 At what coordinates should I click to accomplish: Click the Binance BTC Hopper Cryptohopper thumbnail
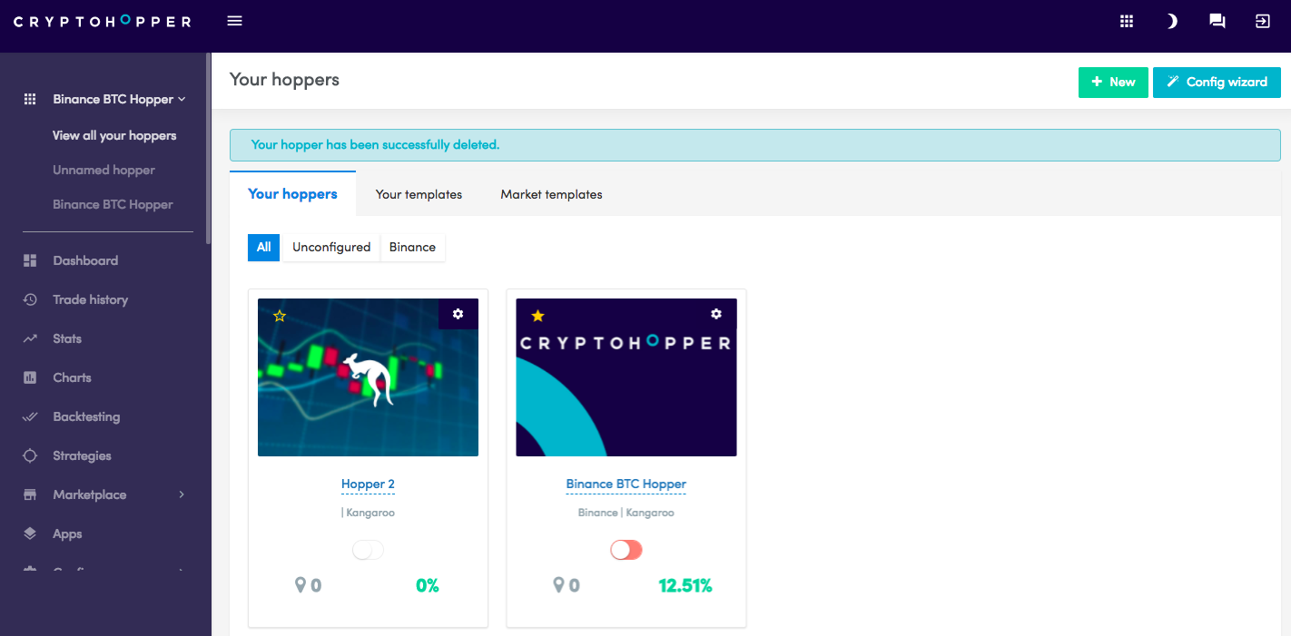point(626,377)
